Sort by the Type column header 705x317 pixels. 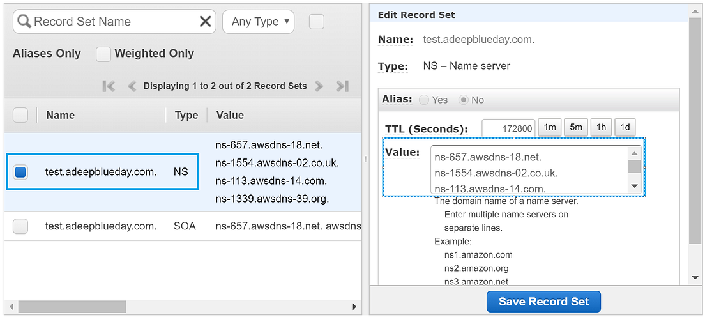[186, 115]
